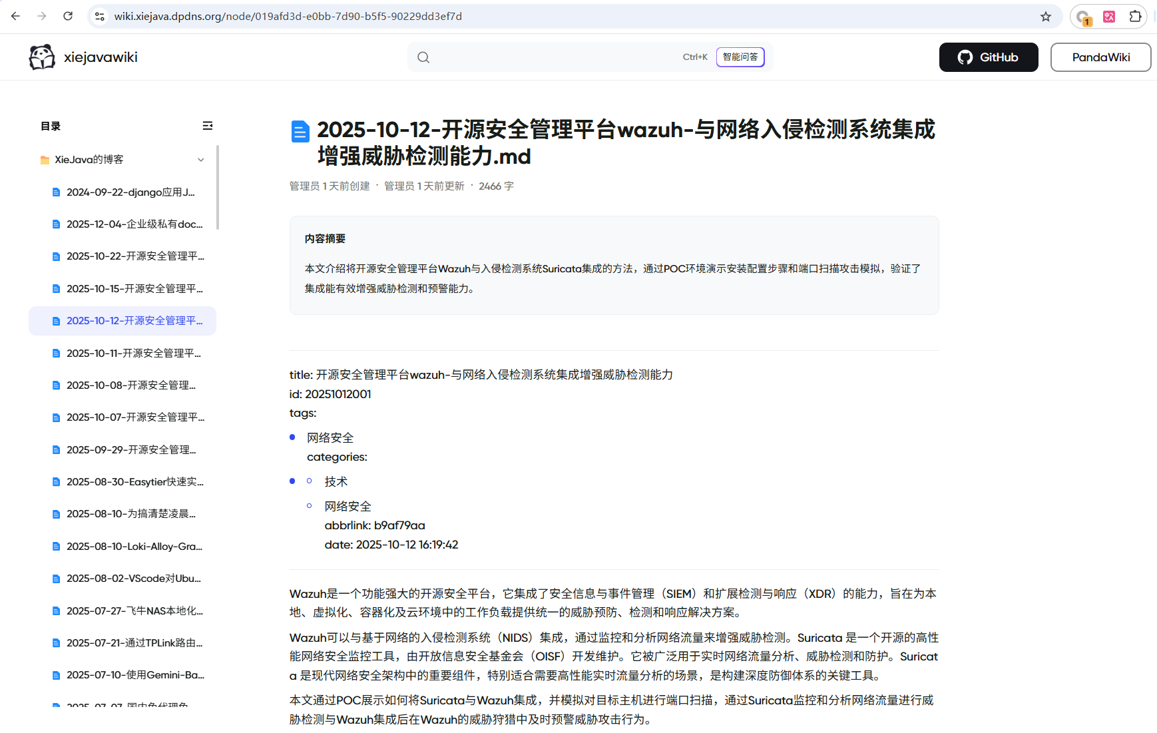Reload the page using the refresh icon

(67, 16)
